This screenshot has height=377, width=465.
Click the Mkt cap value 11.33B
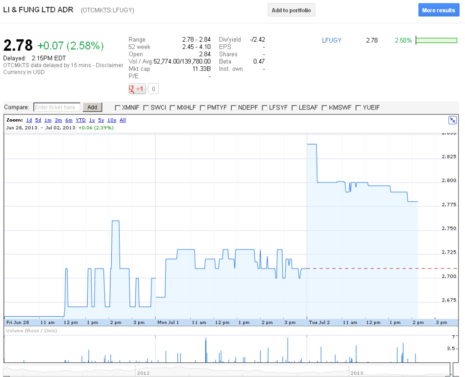click(201, 69)
